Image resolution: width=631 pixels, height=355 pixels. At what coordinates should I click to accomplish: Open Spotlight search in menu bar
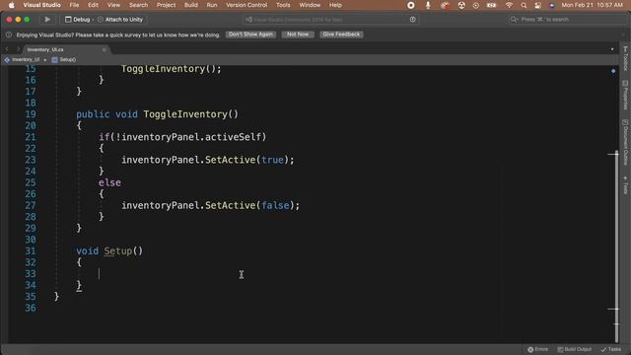pyautogui.click(x=524, y=5)
